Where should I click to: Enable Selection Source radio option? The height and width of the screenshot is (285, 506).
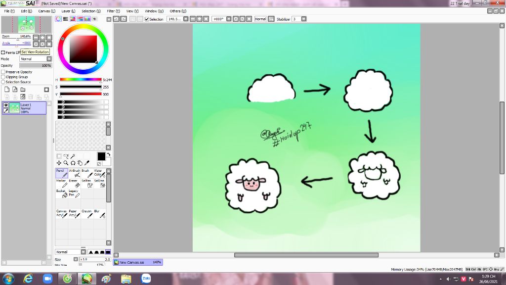click(x=3, y=82)
